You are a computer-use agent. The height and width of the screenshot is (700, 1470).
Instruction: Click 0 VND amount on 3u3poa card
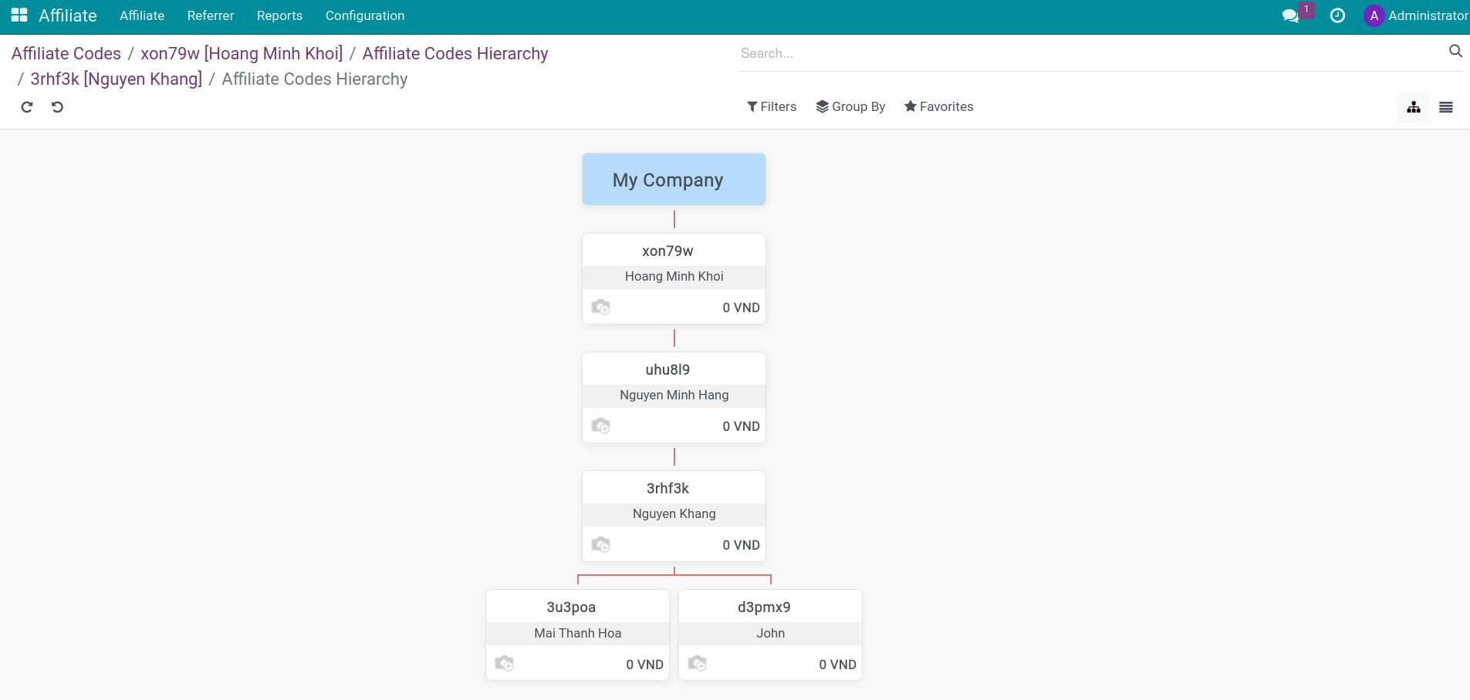pos(644,665)
